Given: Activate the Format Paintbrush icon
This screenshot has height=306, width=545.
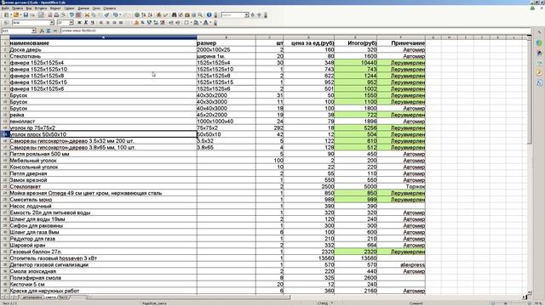Looking at the screenshot, I should (x=106, y=15).
